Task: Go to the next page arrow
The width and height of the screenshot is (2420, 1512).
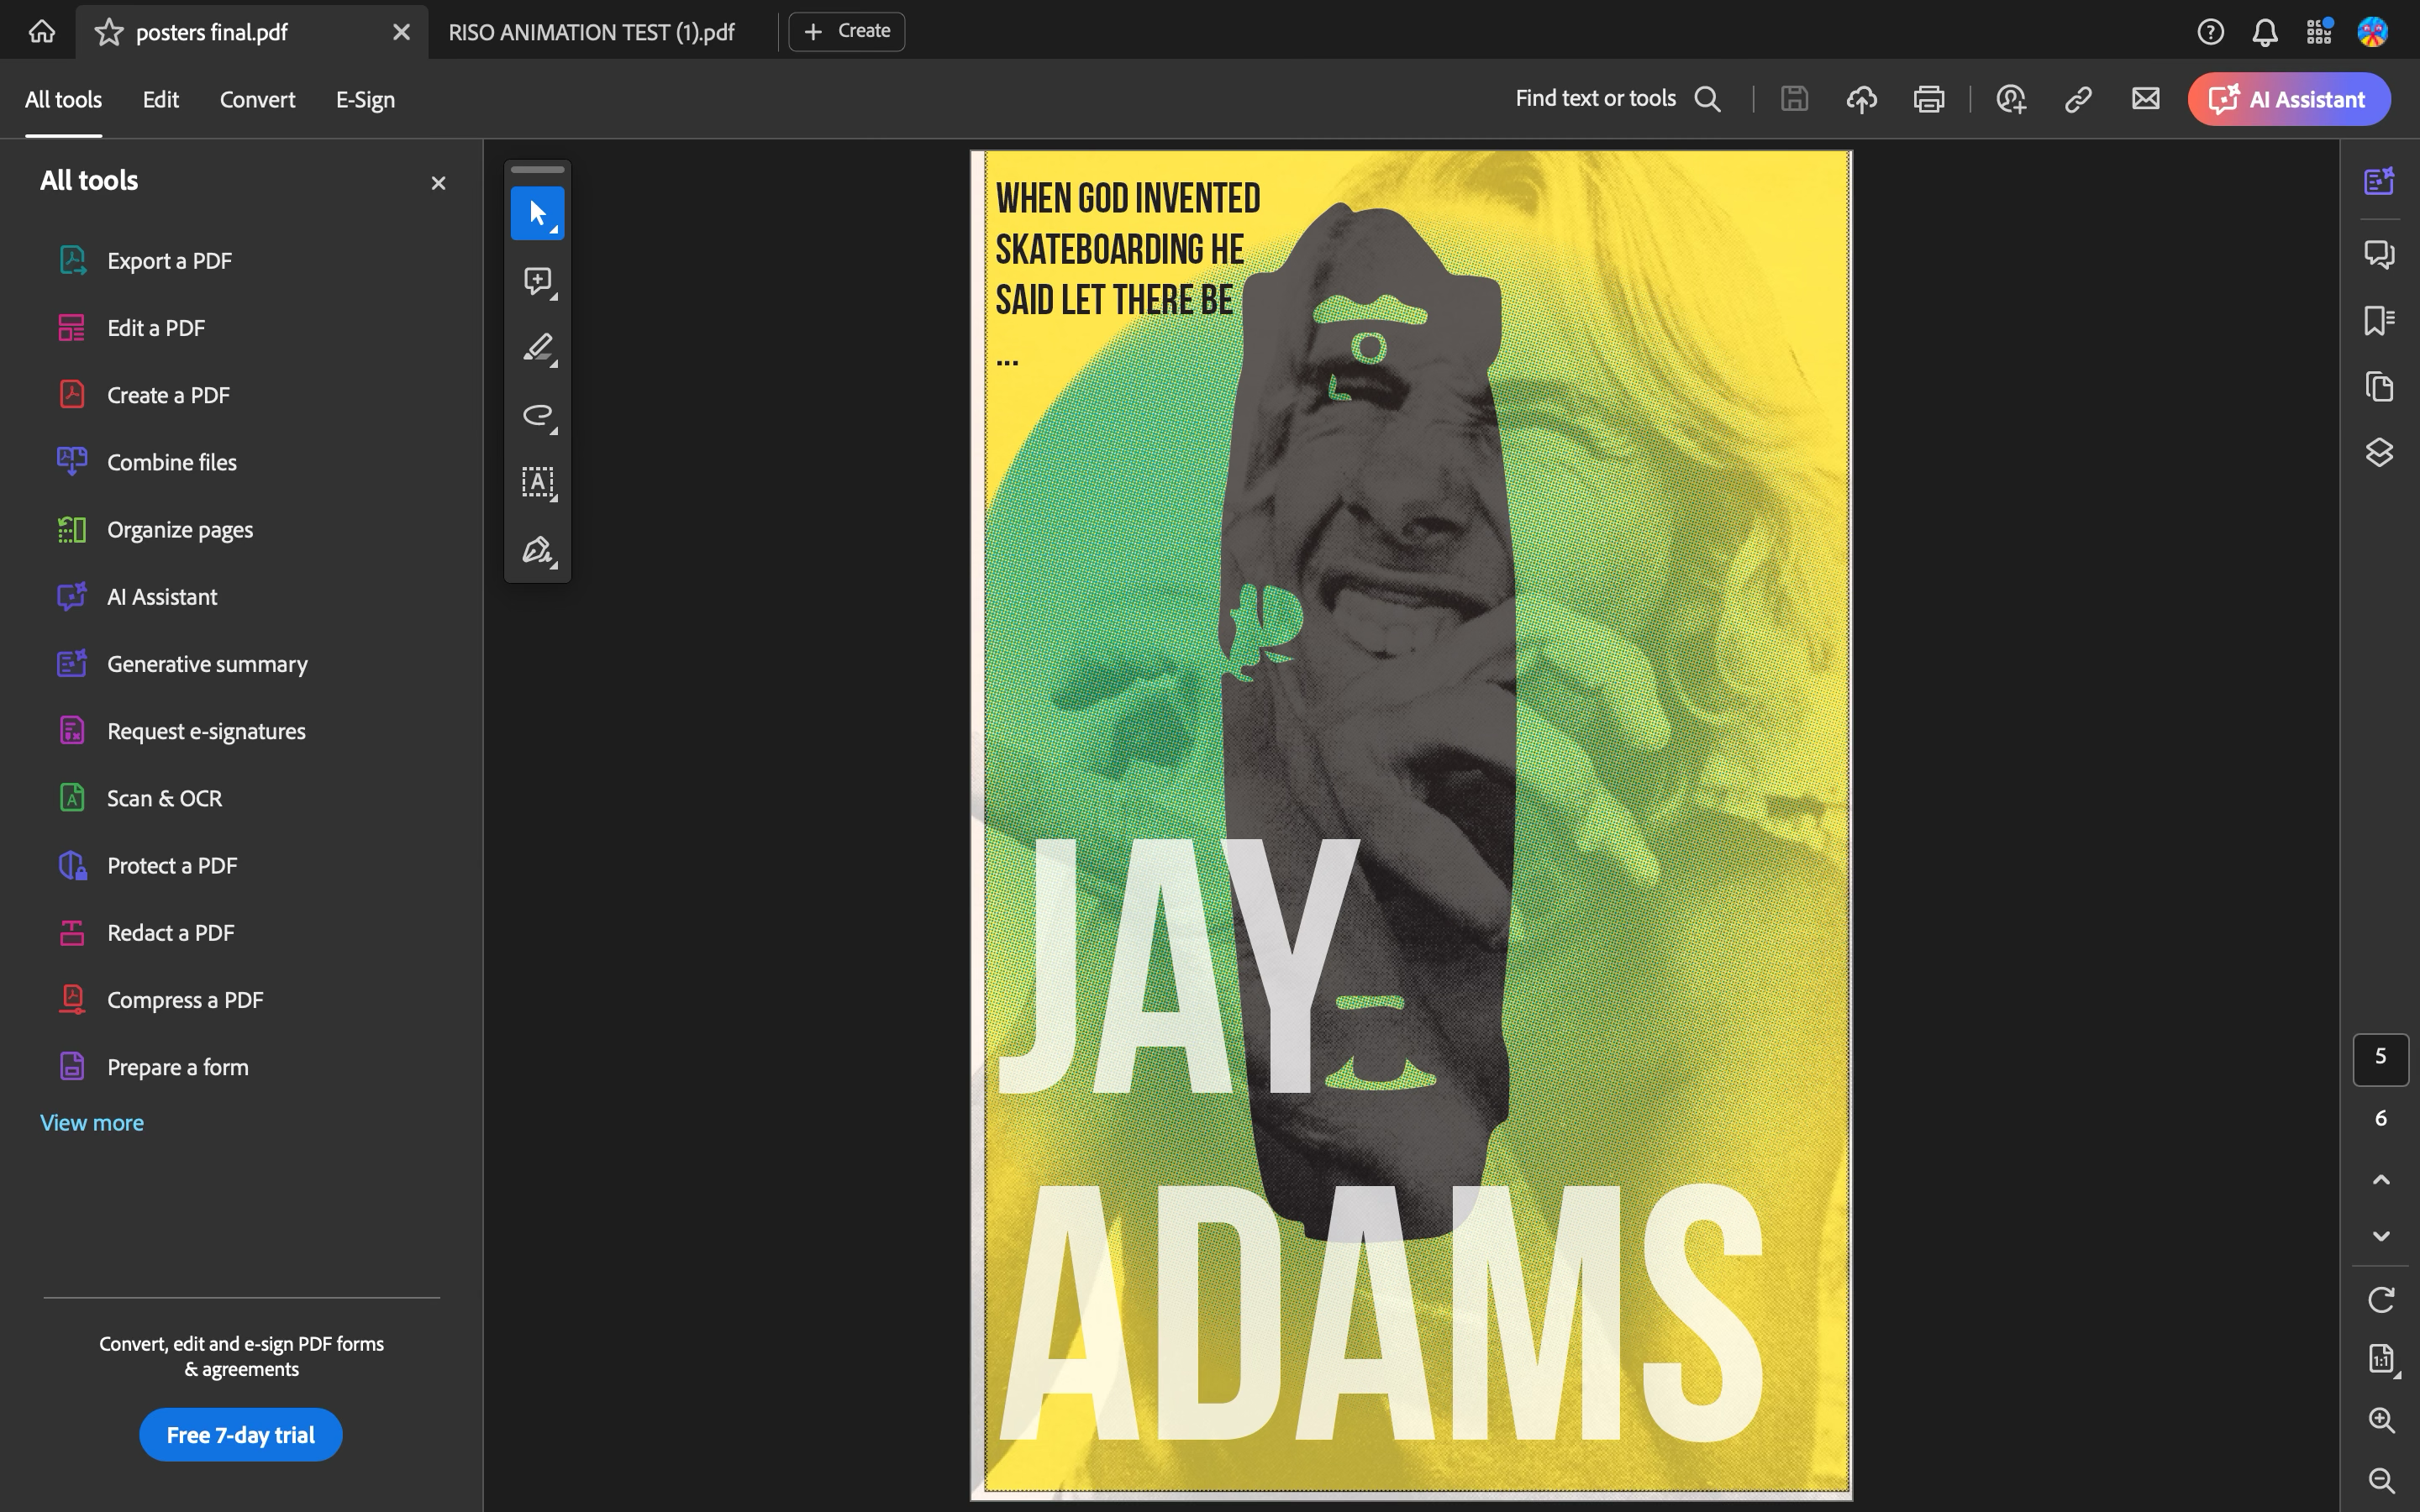Action: click(2381, 1236)
